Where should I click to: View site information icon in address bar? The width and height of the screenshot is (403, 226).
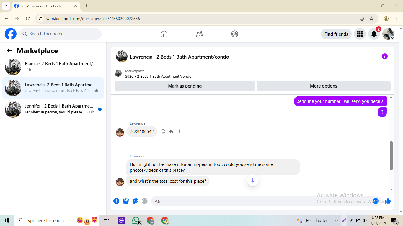point(41,19)
